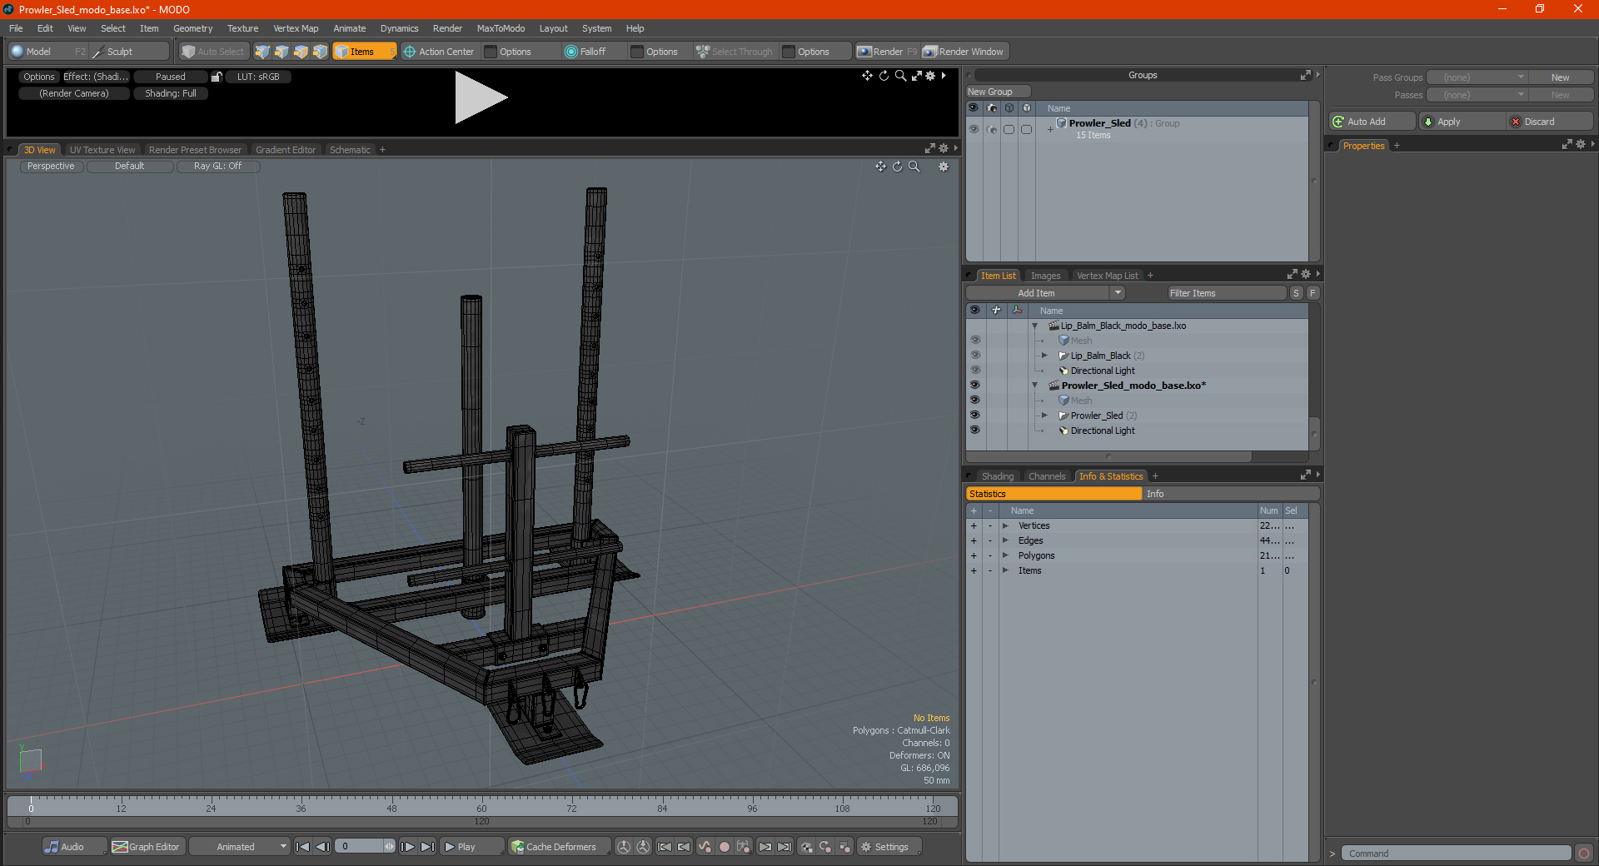Screen dimensions: 1599x866
Task: Toggle record keyframe red circle
Action: coord(725,847)
